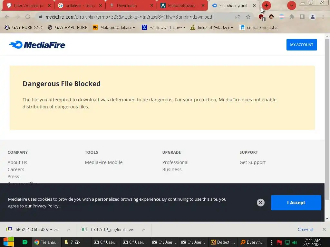Viewport: 330px width, 247px height.
Task: Open the Press link
Action: point(13,177)
